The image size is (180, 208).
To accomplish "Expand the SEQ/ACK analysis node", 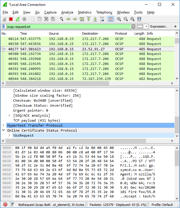I will coord(9,115).
